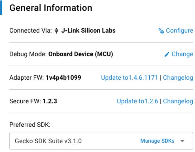Select the J-Link Silicon Labs connection text
Viewport: 195px width, 152px height.
(88, 31)
